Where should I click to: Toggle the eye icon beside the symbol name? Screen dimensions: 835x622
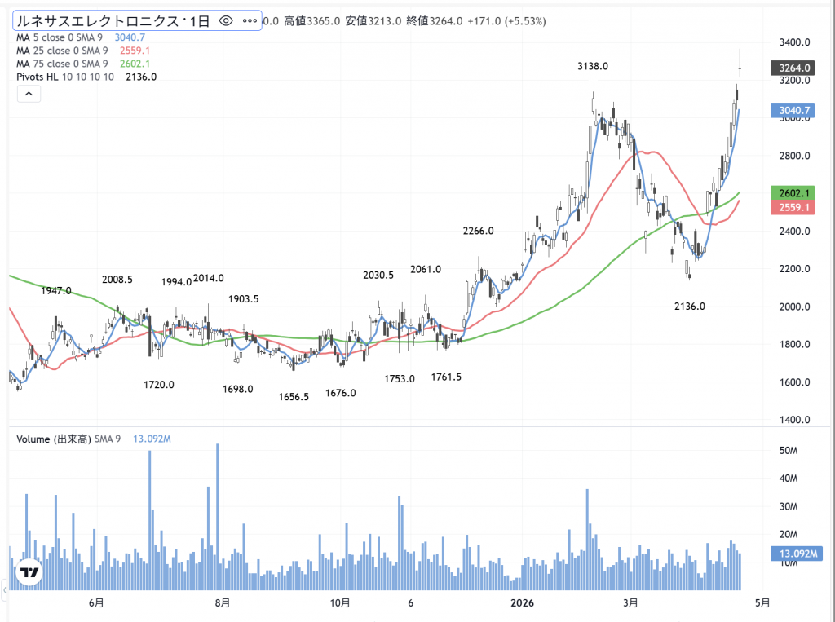tap(227, 20)
